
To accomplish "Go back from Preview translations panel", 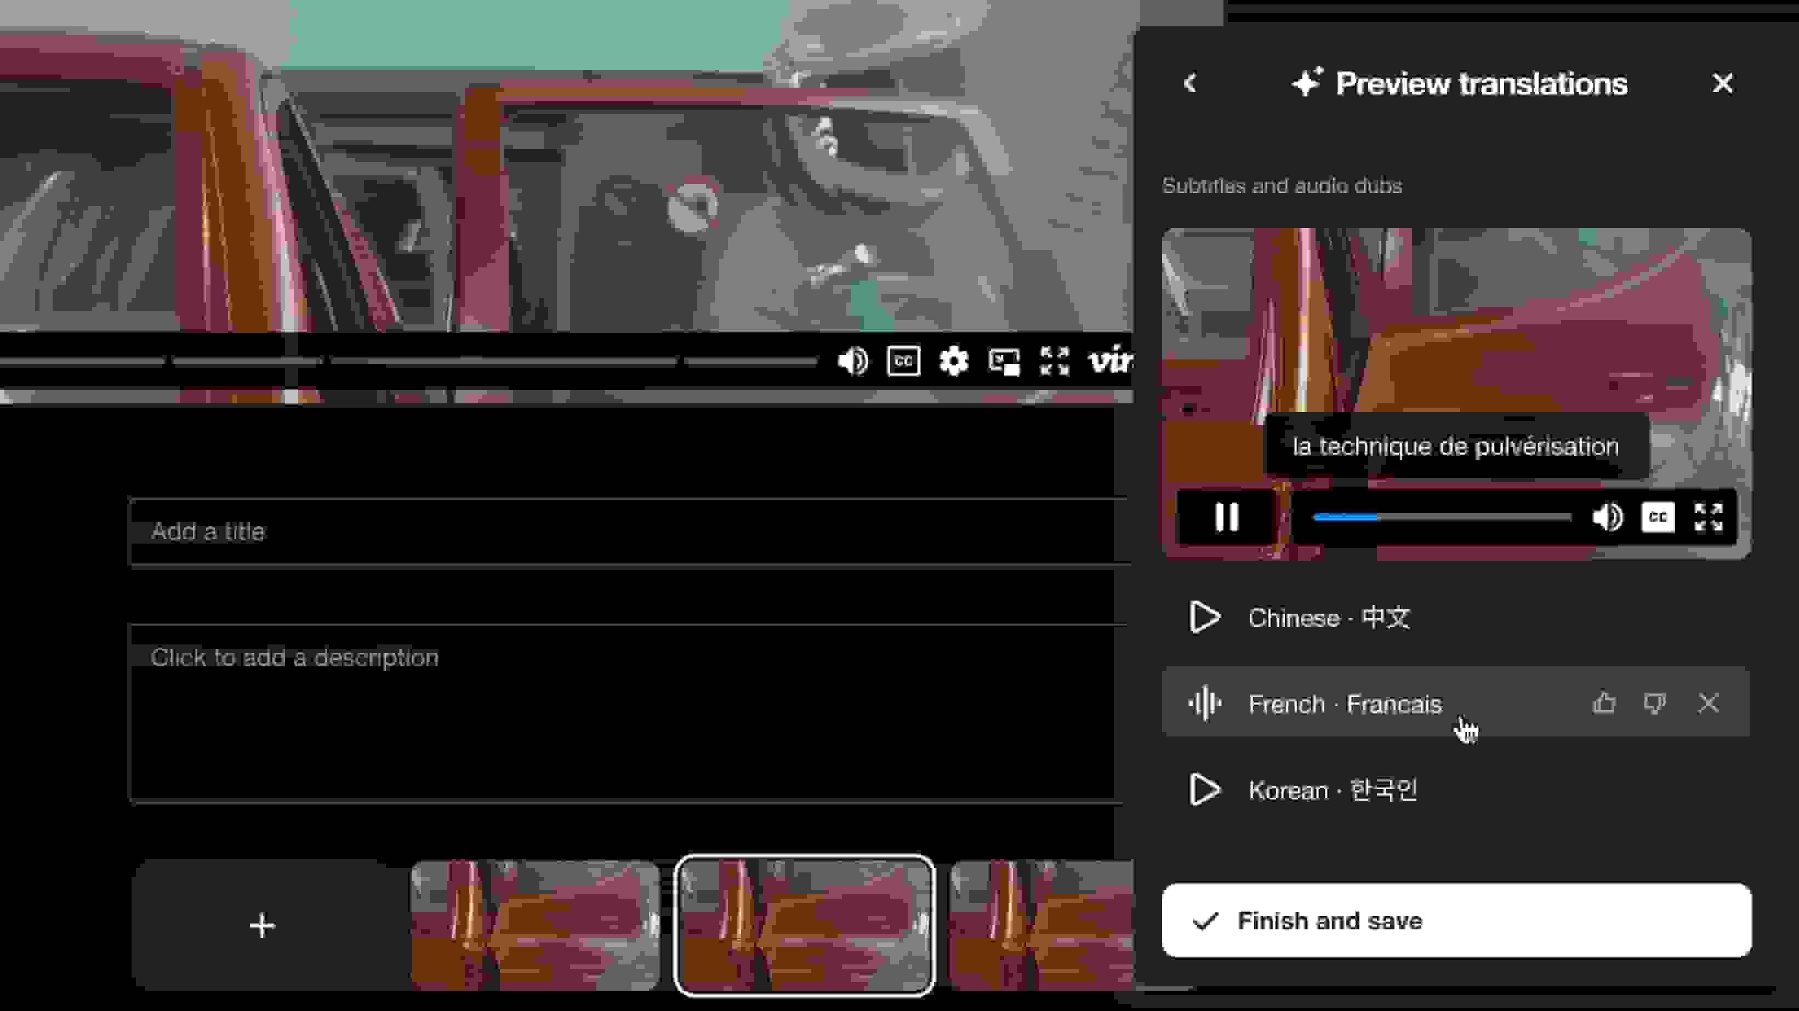I will (1191, 83).
